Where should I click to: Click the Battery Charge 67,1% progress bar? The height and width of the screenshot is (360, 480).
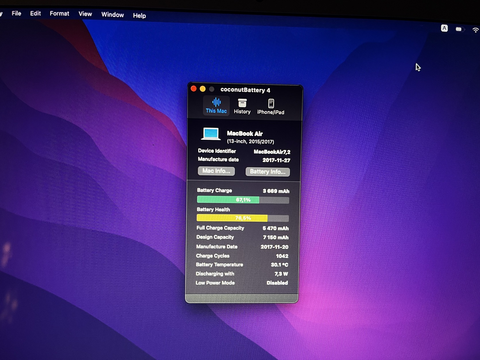click(243, 200)
